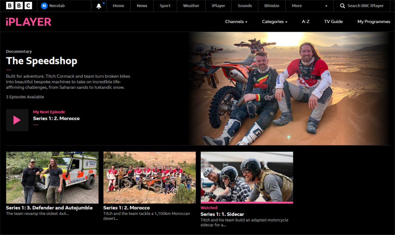This screenshot has width=395, height=235.
Task: Click the pink progress bar on the Sidecar thumbnail
Action: pos(247,203)
